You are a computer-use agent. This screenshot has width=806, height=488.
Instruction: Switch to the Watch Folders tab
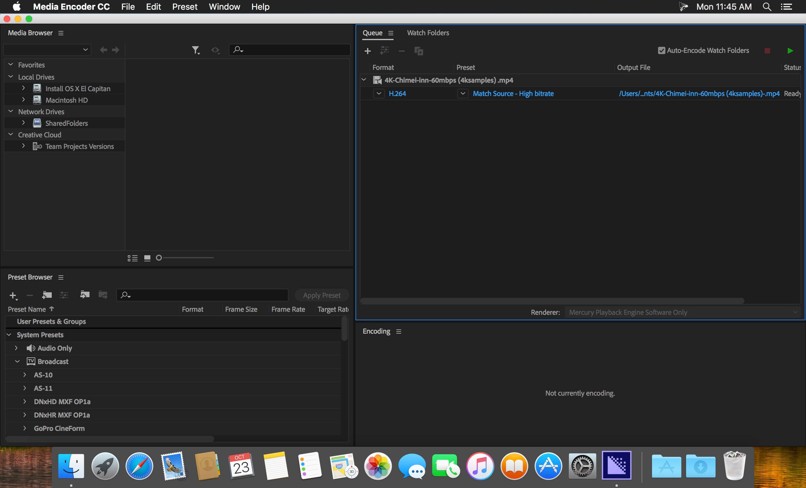pos(428,32)
